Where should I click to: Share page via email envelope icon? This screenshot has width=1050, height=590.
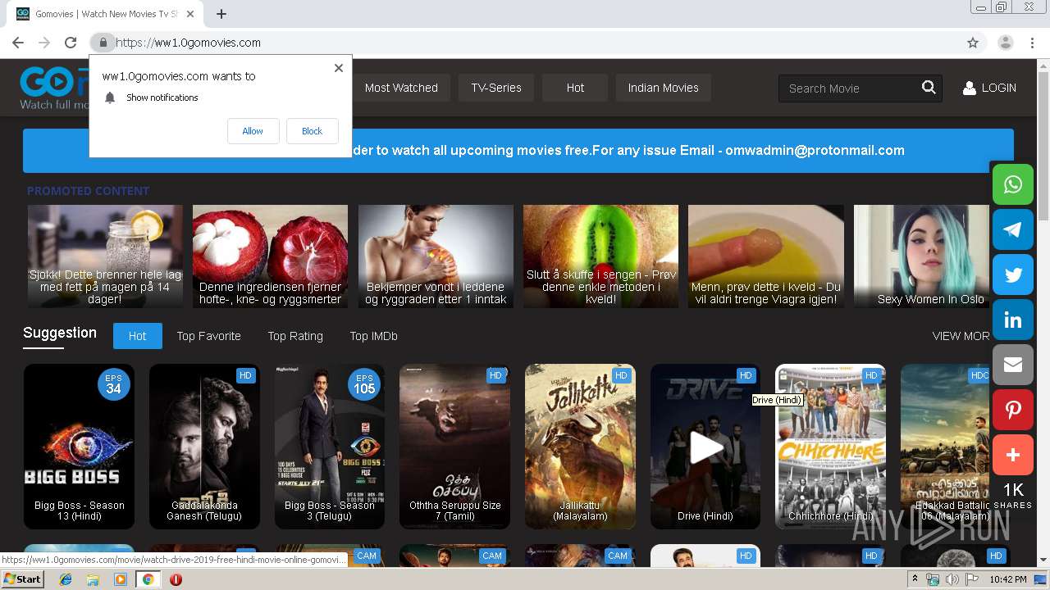point(1013,365)
